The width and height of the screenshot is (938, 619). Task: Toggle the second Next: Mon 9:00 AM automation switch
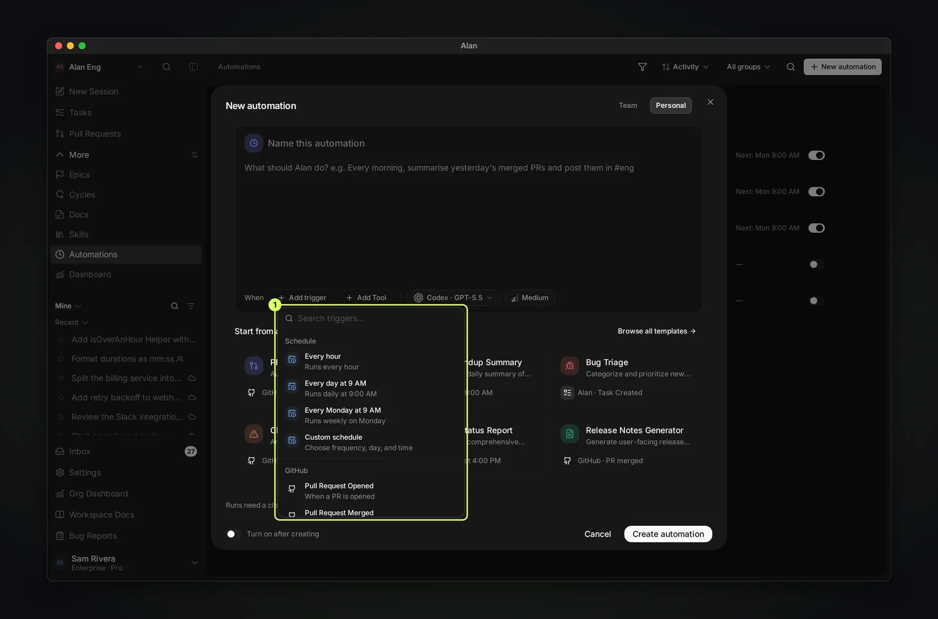[817, 192]
